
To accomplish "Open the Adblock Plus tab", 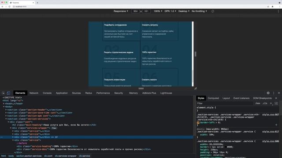I will [x=149, y=93].
